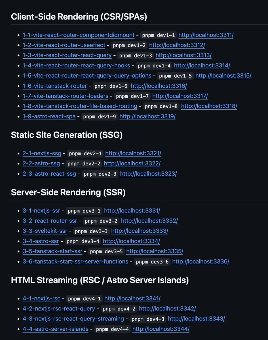Go to http://localhost:3342/ link
The image size is (268, 340).
(167, 309)
